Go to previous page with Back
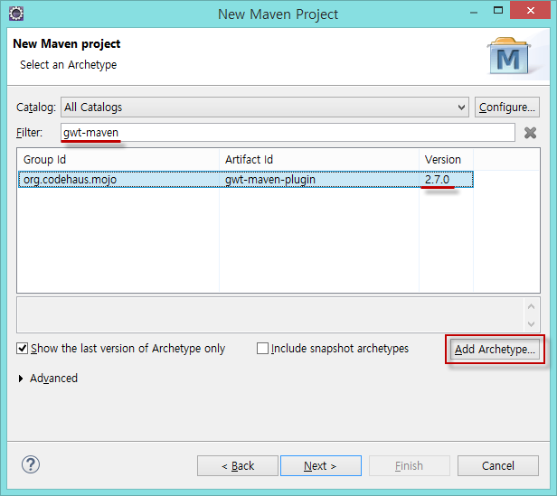Screen dimensions: 557x496 coord(238,465)
